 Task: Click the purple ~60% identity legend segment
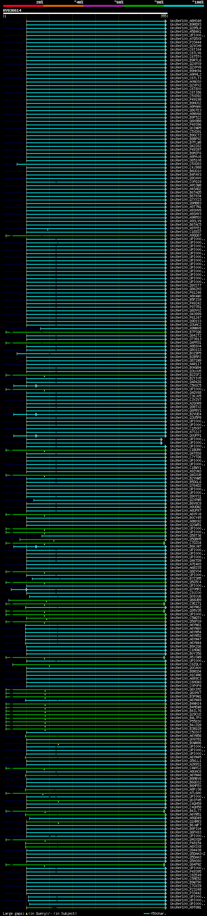point(104,6)
